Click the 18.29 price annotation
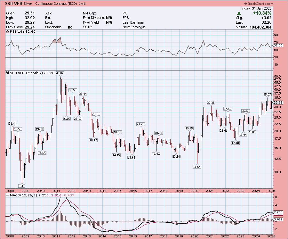The height and width of the screenshot is (239, 288). click(x=158, y=133)
